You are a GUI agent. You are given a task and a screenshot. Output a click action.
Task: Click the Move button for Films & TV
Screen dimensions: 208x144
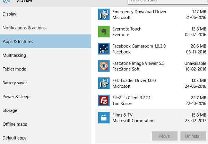point(164,136)
